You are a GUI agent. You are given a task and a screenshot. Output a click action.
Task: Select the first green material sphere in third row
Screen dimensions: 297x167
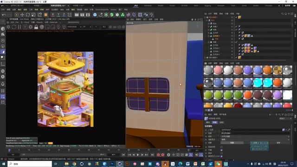tap(208, 95)
